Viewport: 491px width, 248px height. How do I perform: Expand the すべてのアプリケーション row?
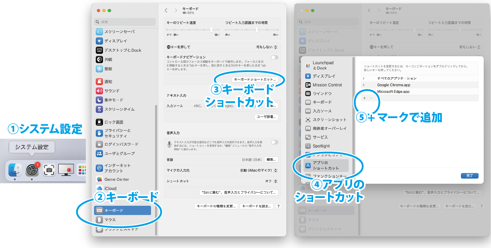(364, 78)
